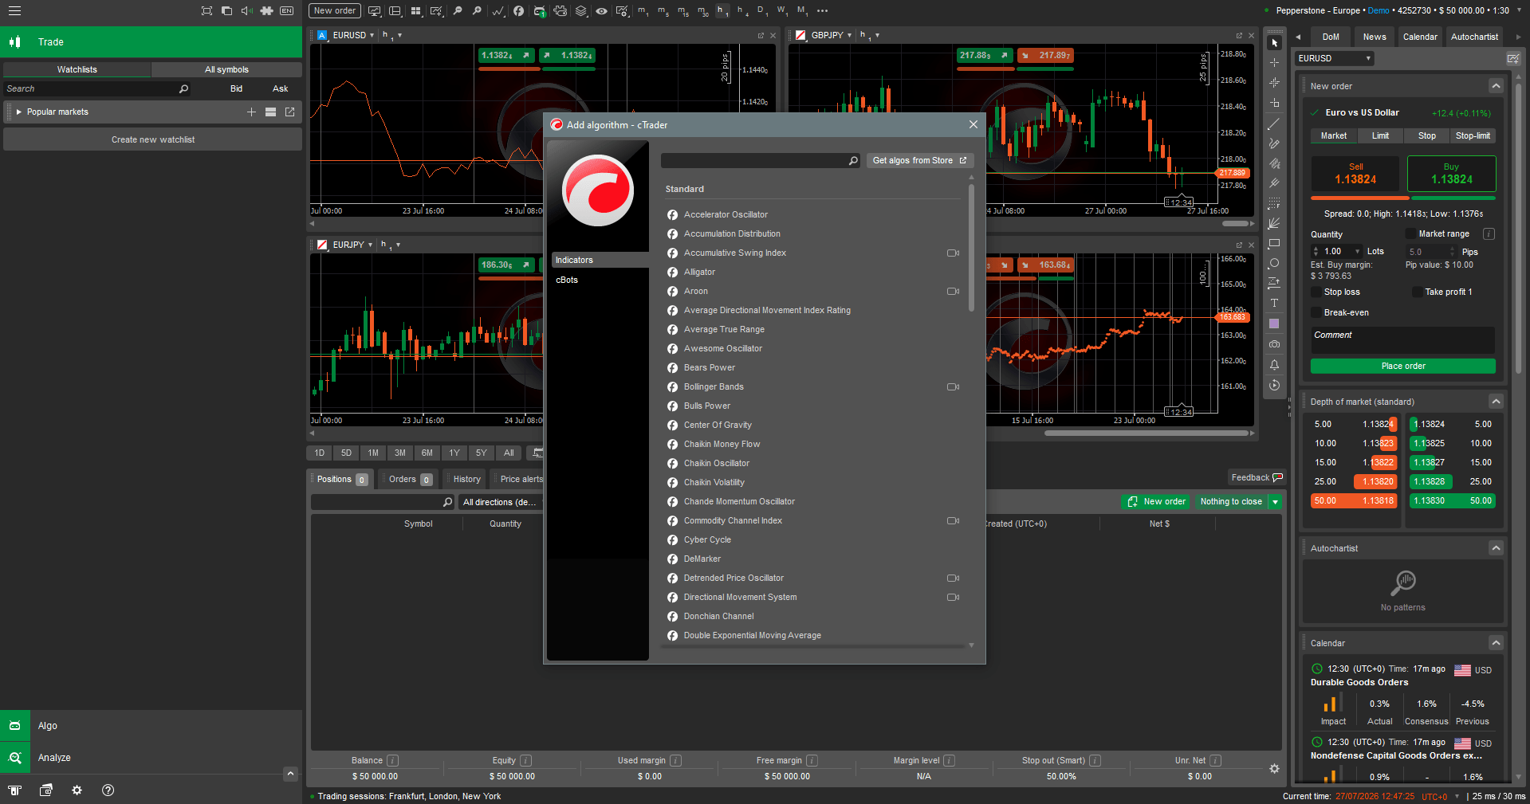1530x804 pixels.
Task: Select the rectangle shape tool
Action: coord(1274,243)
